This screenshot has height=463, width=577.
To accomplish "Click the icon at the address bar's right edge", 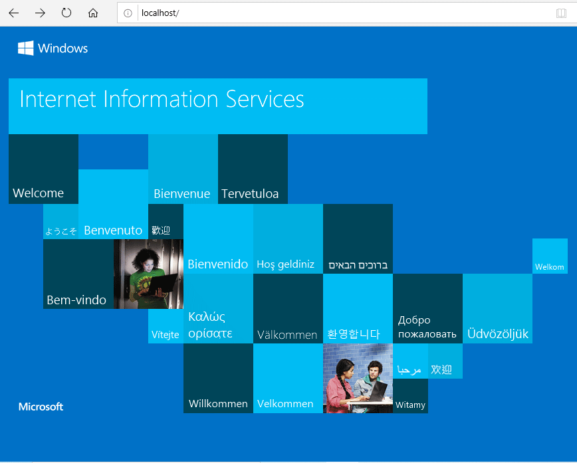I will click(x=562, y=13).
